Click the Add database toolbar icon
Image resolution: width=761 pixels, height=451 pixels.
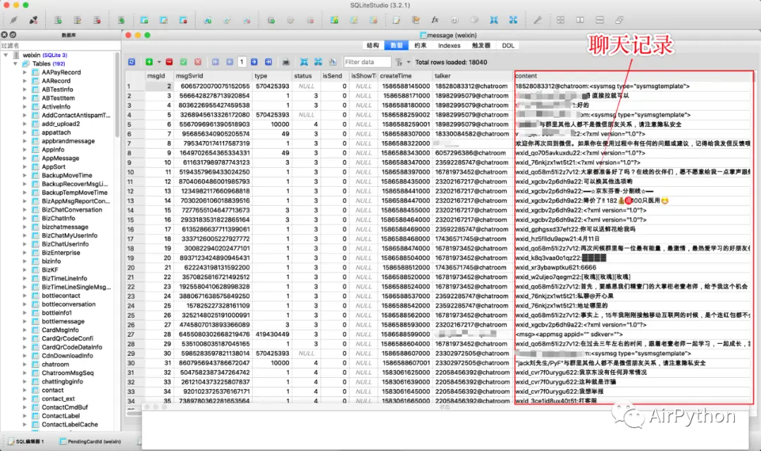58,20
